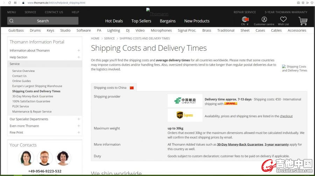Click SERVICE in the breadcrumb
315x176 pixels.
[x=109, y=38]
